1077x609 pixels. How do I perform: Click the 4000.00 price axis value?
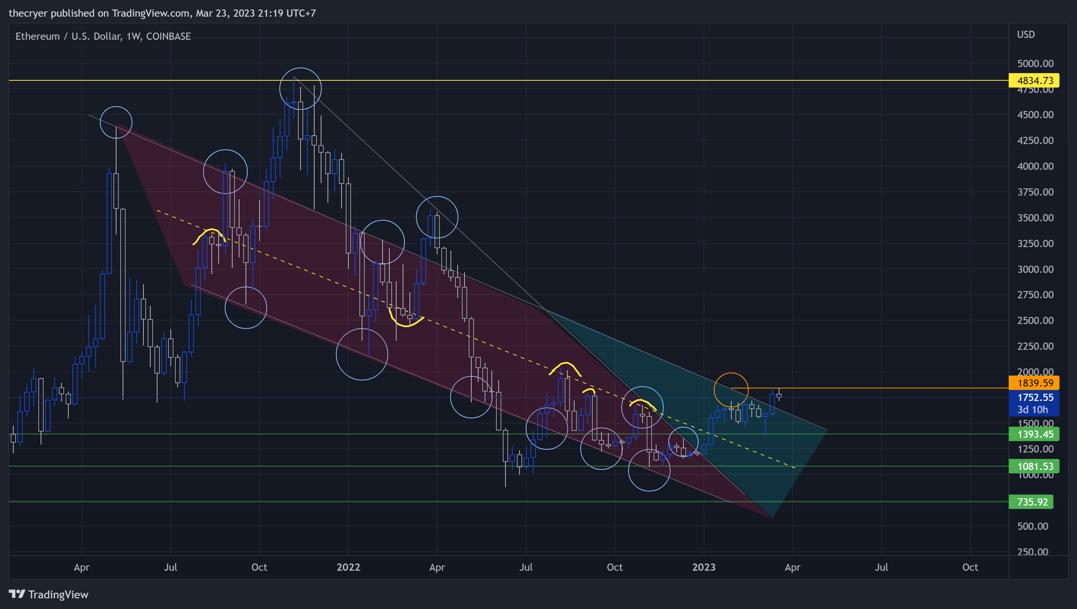(1036, 166)
